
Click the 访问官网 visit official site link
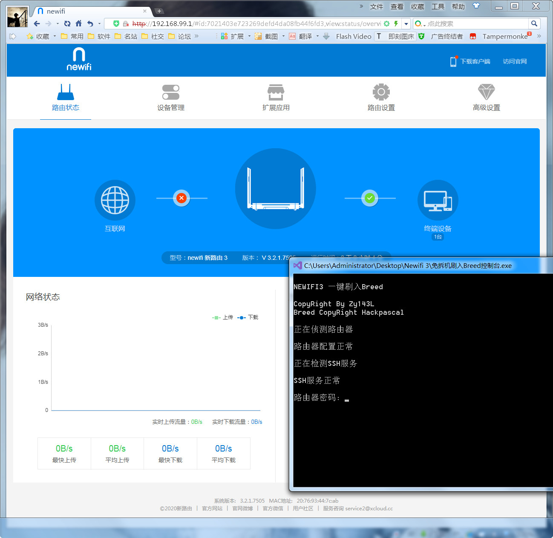tap(515, 61)
